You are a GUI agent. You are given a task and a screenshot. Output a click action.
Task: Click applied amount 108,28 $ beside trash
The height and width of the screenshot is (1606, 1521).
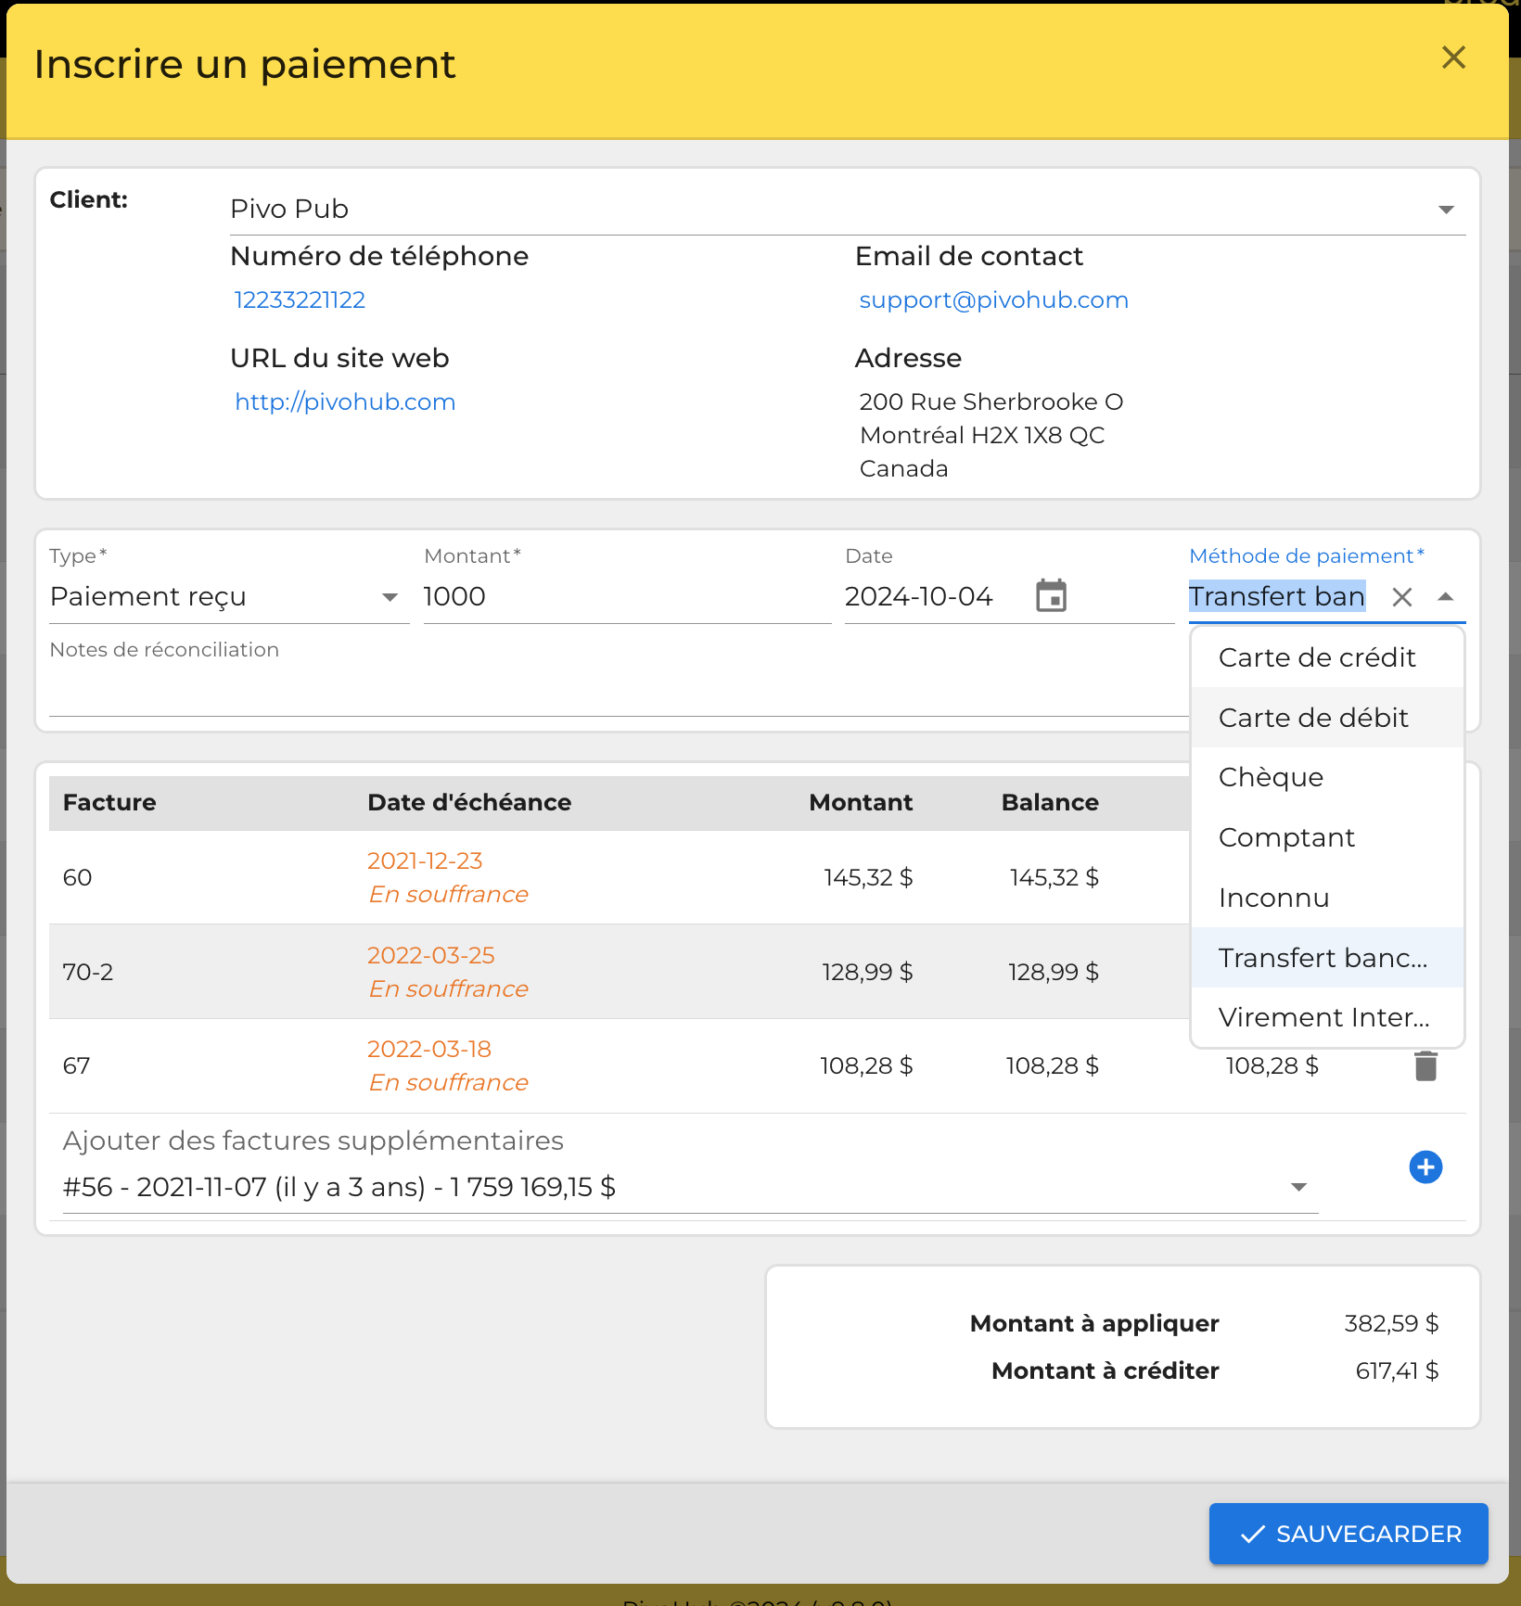pos(1272,1066)
